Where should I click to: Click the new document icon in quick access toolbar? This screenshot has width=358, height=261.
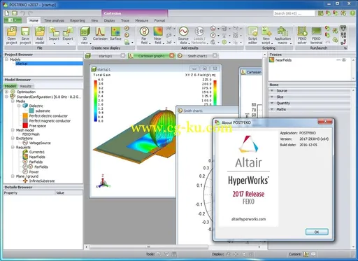coord(7,13)
